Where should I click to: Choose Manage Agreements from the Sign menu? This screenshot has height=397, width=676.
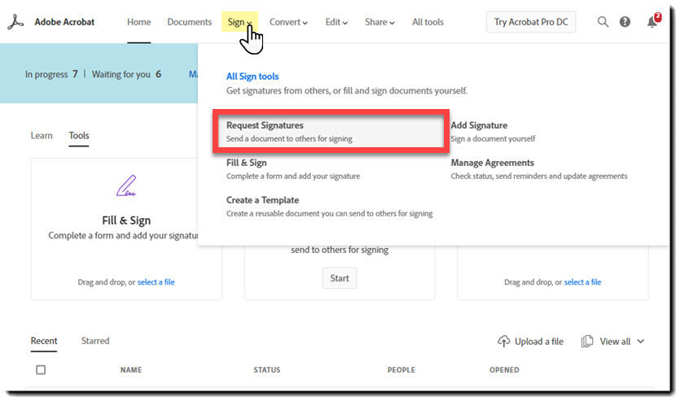click(x=539, y=168)
